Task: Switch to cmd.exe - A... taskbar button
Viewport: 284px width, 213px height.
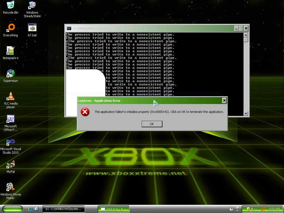Action: tap(113, 209)
